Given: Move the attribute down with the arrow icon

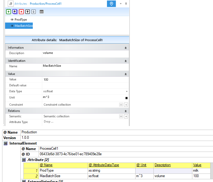Looking at the screenshot, I should pos(33,12).
